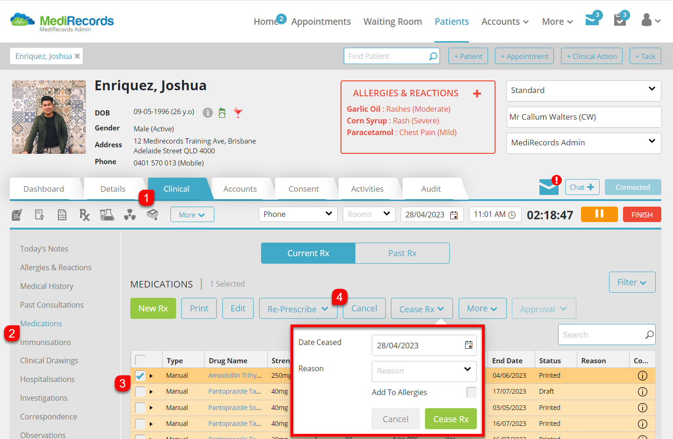This screenshot has height=439, width=673.
Task: Click the green smoking status icon
Action: pos(222,113)
